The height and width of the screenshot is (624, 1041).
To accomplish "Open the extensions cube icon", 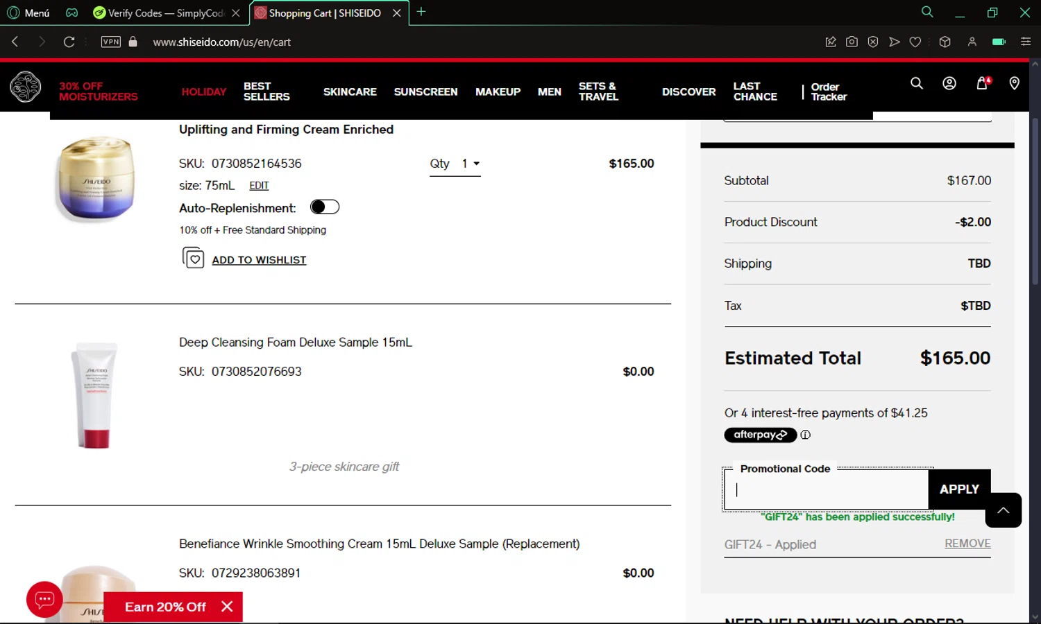I will [945, 42].
